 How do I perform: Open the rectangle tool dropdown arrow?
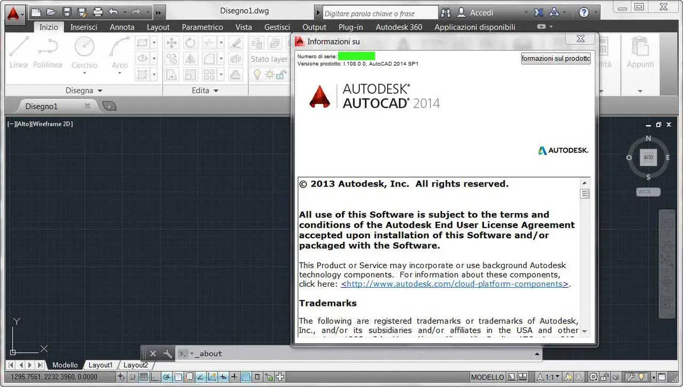pos(154,43)
